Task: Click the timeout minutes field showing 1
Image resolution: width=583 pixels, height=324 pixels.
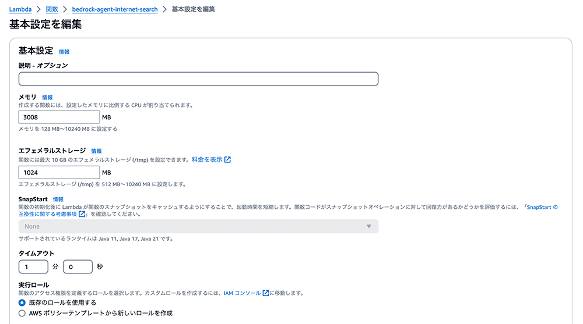Action: [x=33, y=267]
